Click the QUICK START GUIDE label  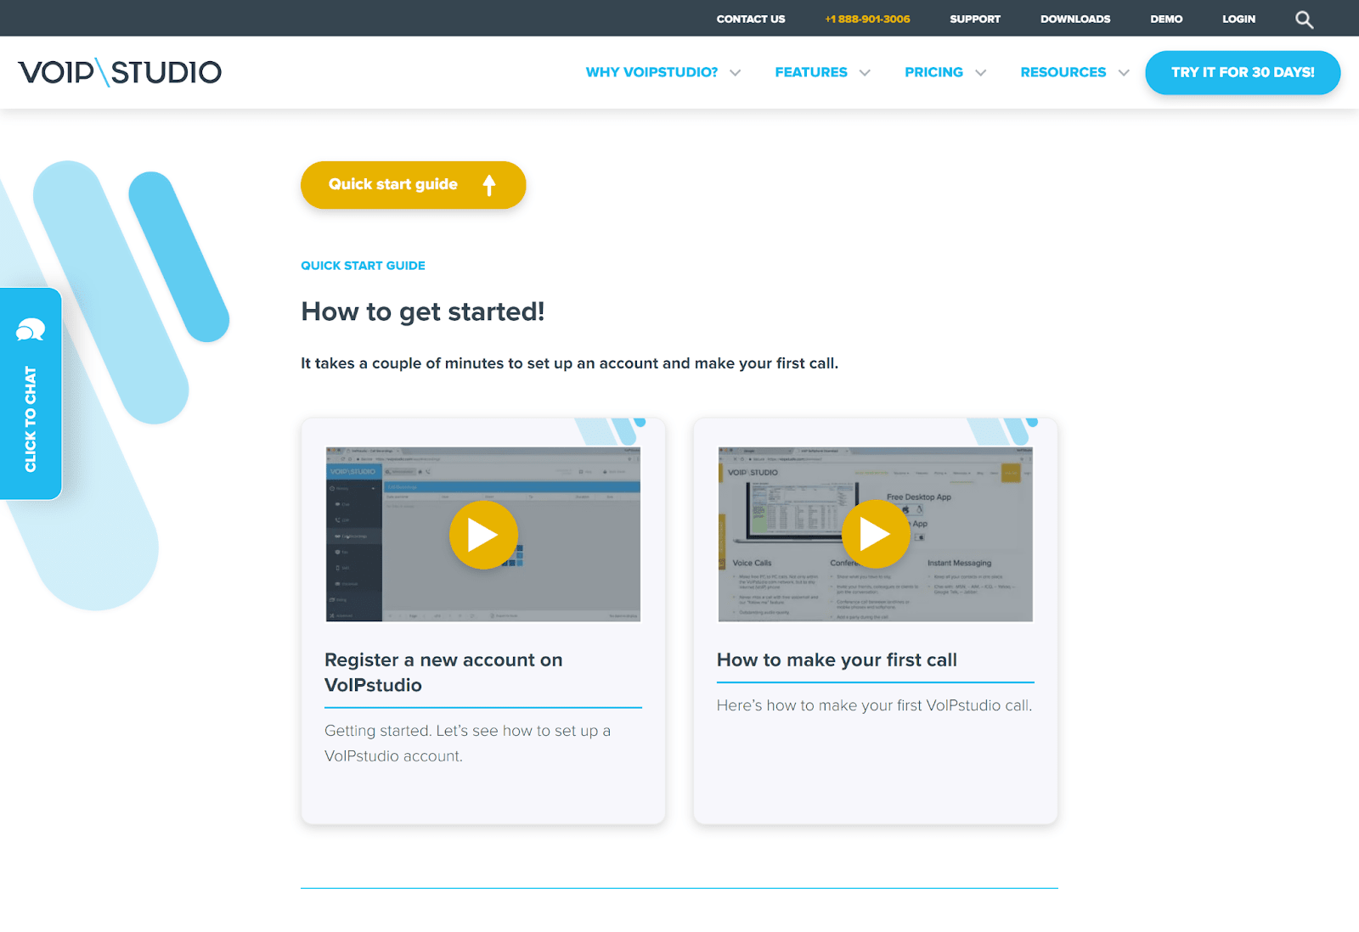pyautogui.click(x=363, y=266)
